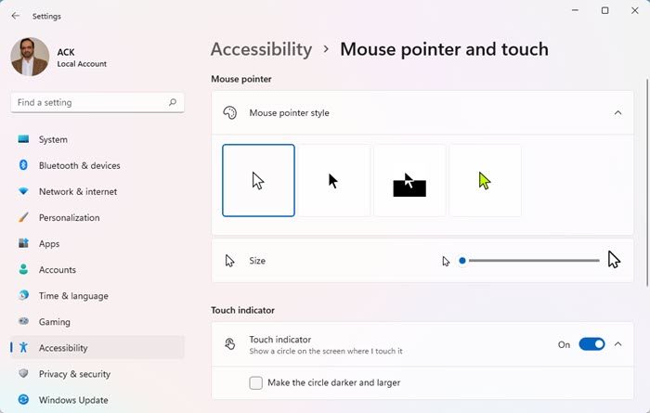Open System settings icon
650x413 pixels.
click(23, 140)
